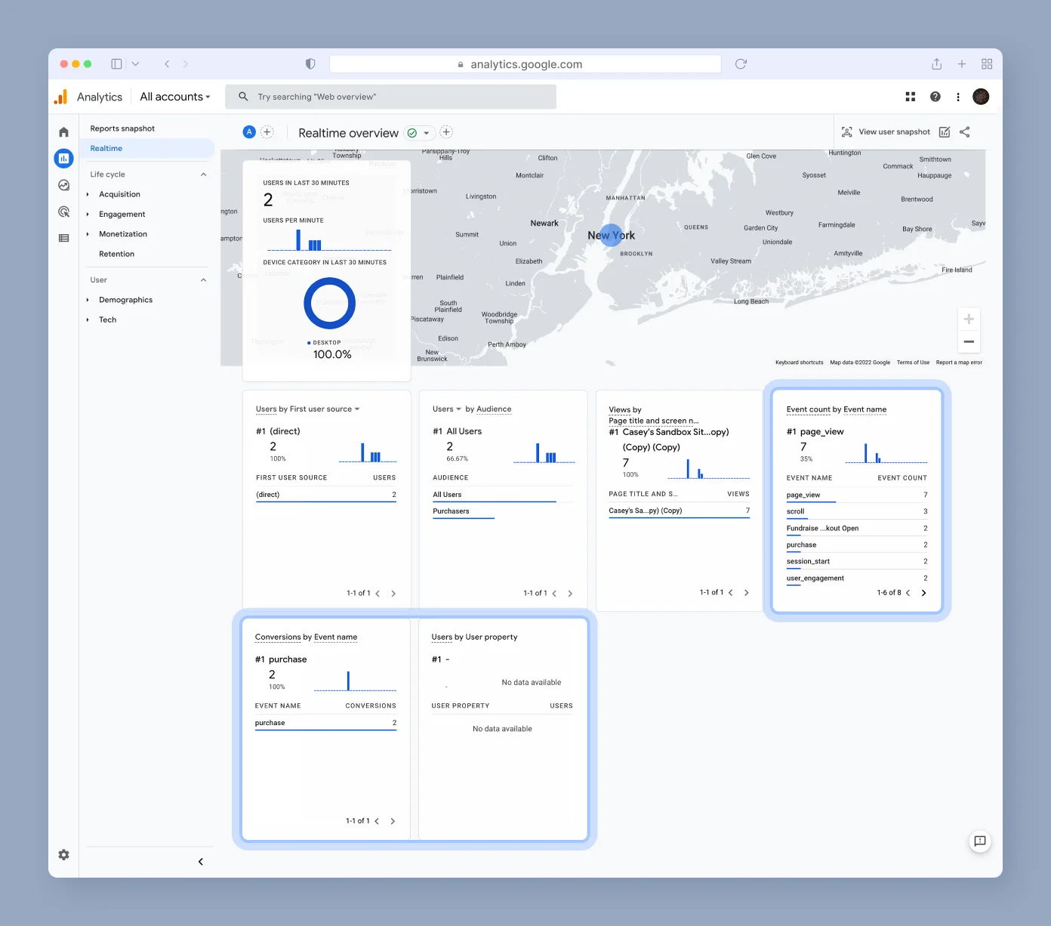The width and height of the screenshot is (1051, 926).
Task: Expand the Acquisition report group
Action: click(119, 194)
